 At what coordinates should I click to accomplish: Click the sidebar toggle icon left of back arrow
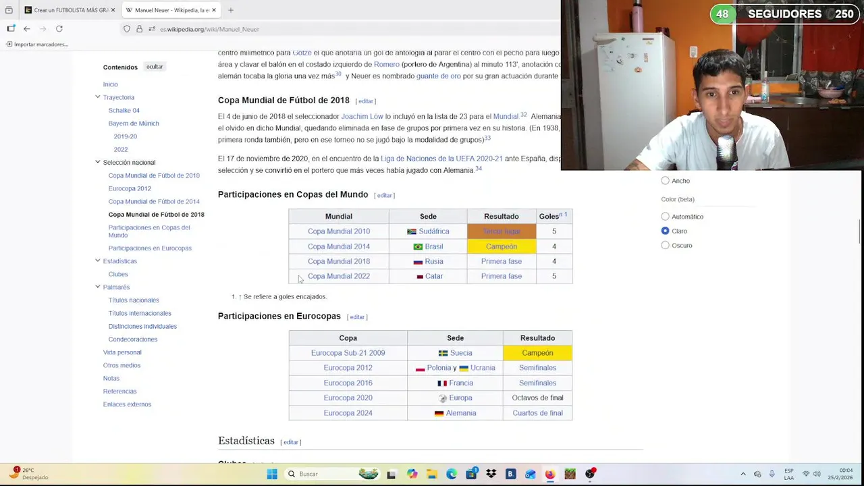(x=11, y=29)
